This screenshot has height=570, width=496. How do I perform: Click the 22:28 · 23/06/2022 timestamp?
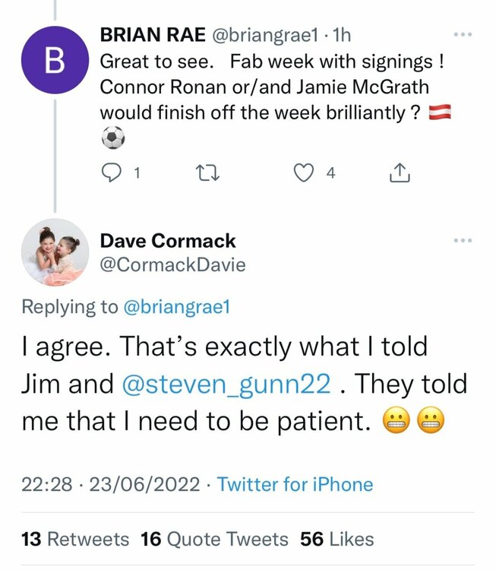pos(111,484)
